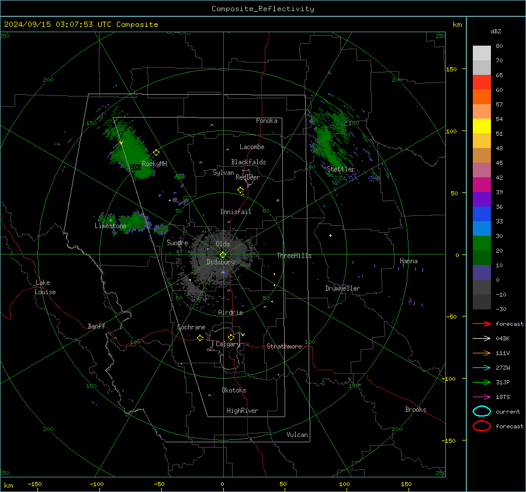Click the cyan 27ZW arrow legend icon
The height and width of the screenshot is (492, 526).
(482, 368)
